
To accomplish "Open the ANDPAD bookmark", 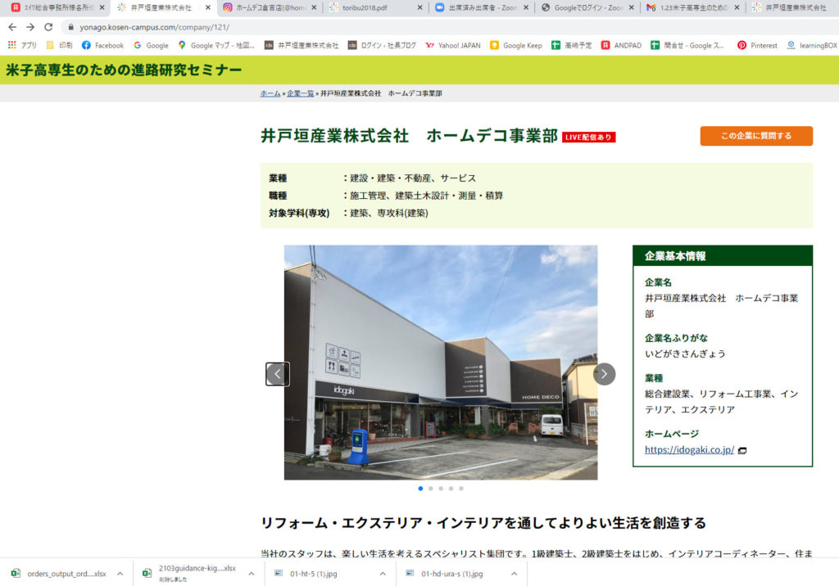I will coord(621,46).
